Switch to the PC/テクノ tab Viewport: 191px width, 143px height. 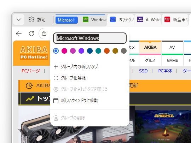click(121, 20)
